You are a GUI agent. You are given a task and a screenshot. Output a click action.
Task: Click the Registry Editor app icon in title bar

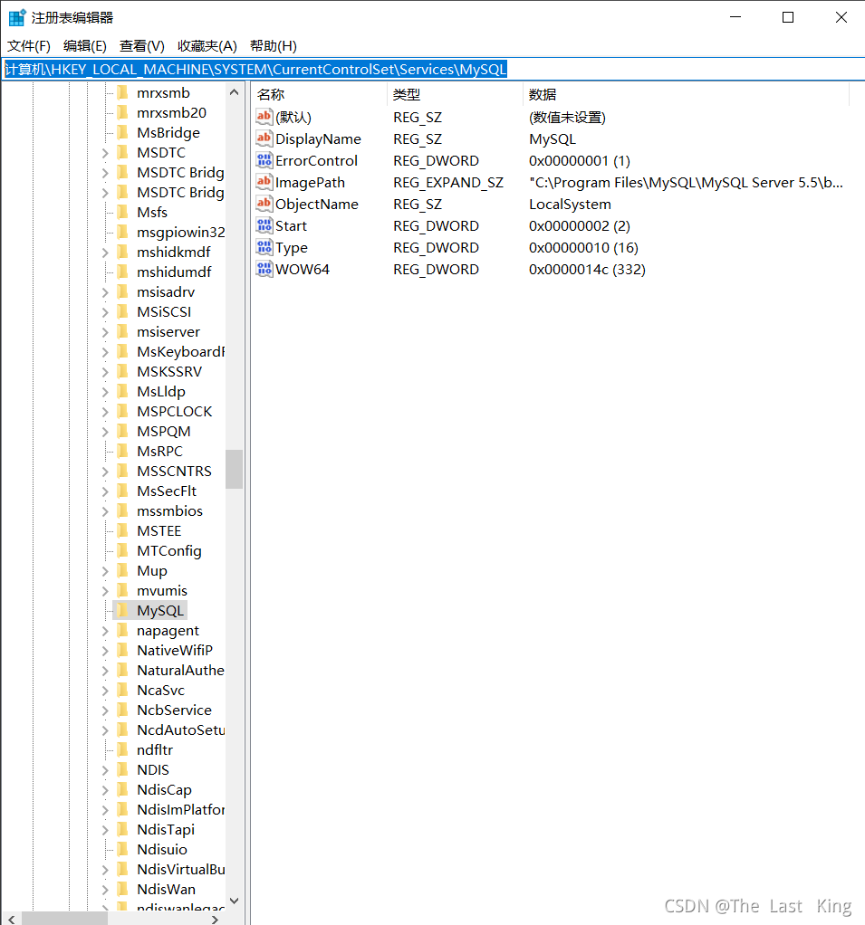[17, 18]
